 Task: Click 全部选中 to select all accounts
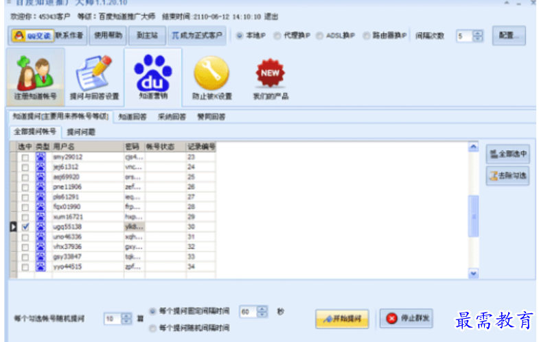coord(507,154)
